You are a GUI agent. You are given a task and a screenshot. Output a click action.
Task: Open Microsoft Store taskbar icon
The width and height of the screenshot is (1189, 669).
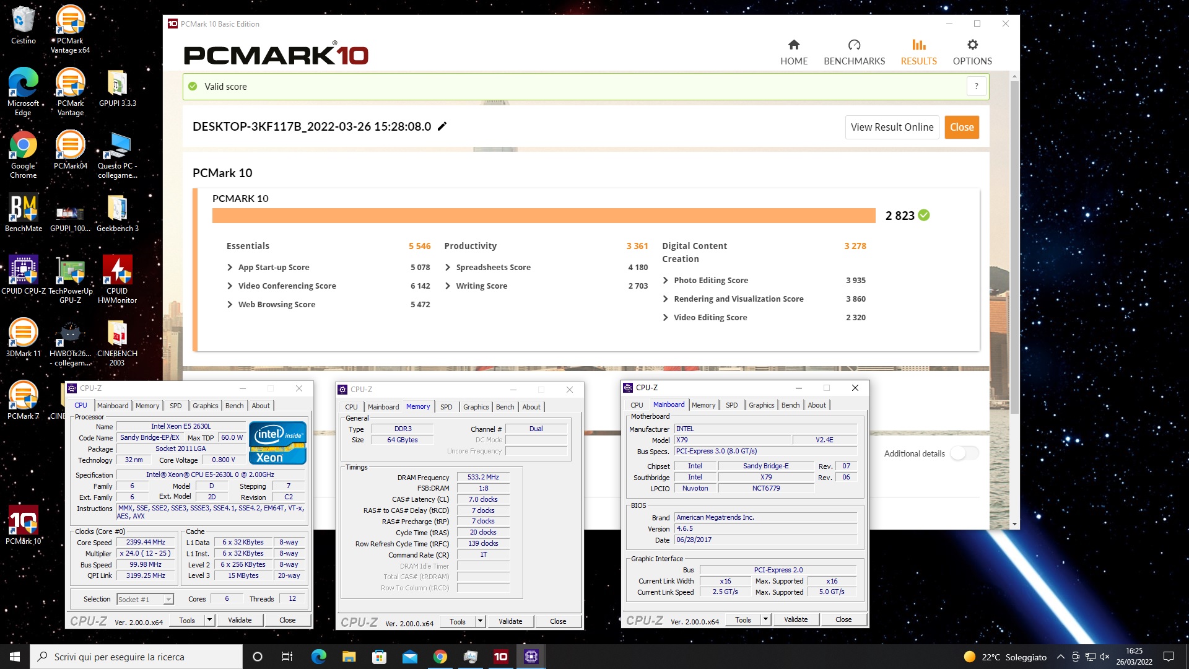[380, 657]
